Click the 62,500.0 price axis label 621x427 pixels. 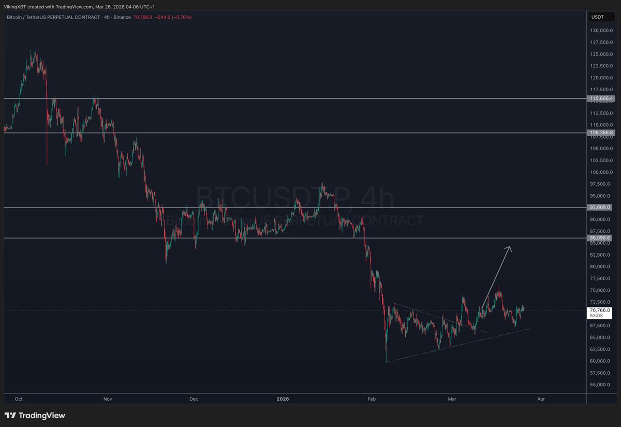600,349
